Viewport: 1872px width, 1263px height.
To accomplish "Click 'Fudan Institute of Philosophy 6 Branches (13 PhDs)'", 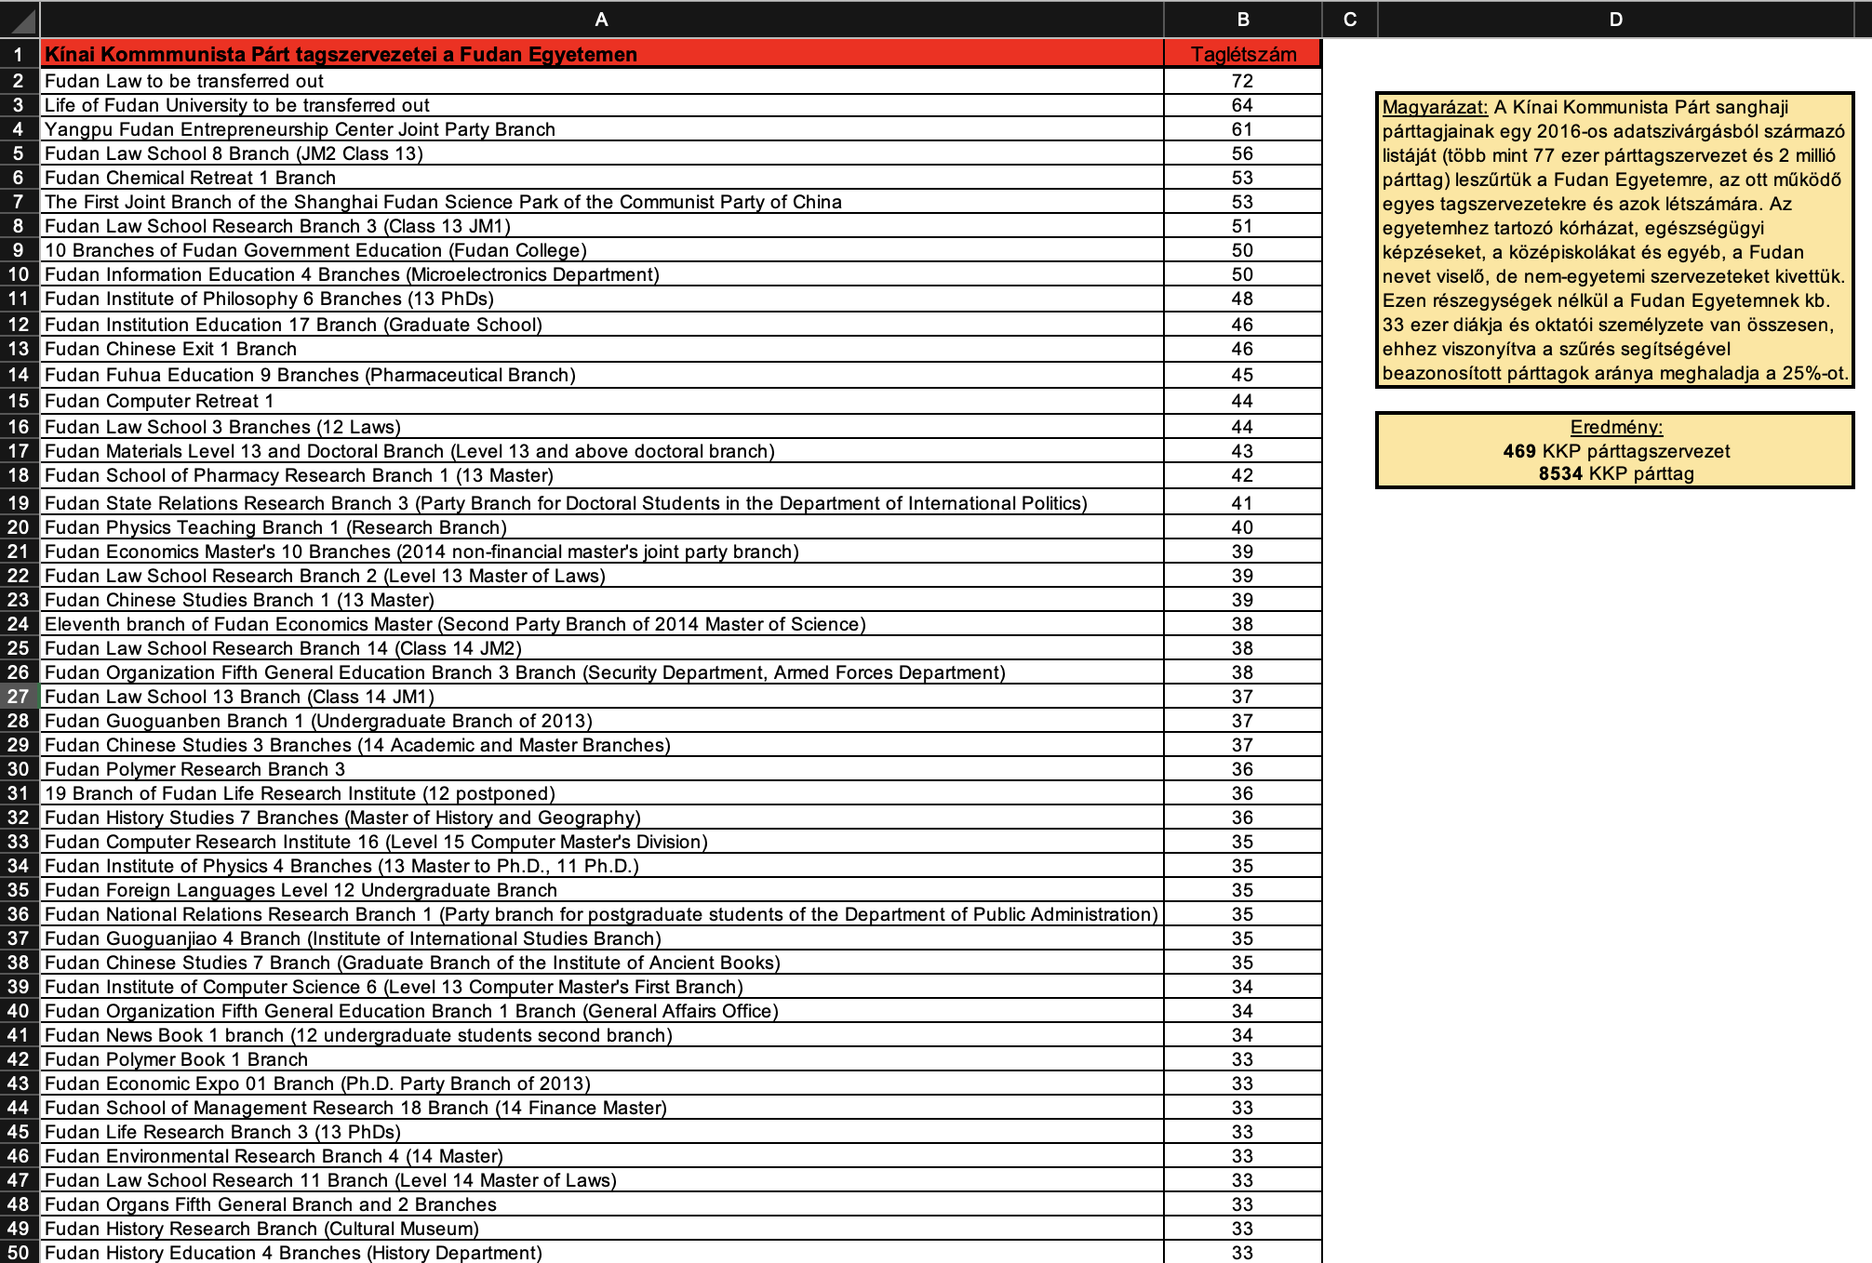I will 602,299.
